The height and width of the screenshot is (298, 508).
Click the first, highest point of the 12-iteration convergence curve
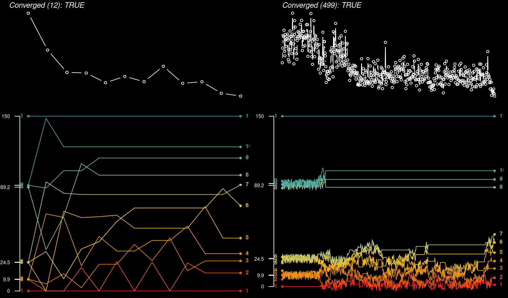tap(28, 13)
